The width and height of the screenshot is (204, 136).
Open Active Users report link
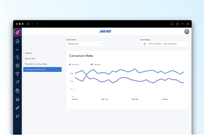30,58
